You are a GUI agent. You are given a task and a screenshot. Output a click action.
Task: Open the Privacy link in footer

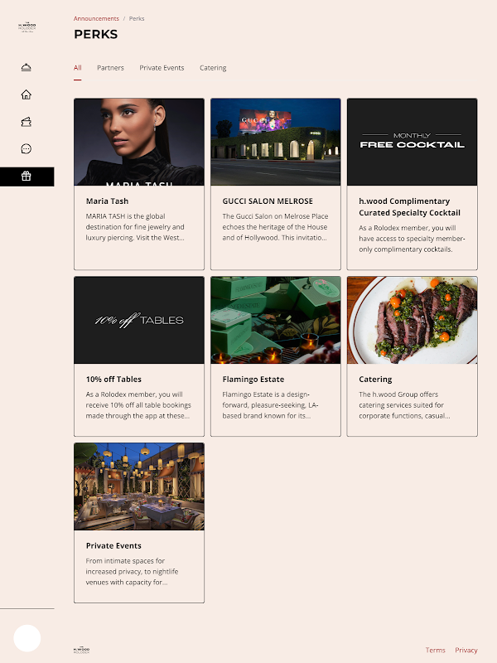click(466, 650)
